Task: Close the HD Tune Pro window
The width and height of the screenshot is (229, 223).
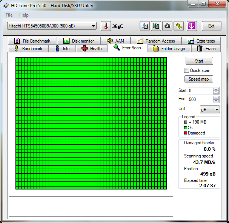Action: 217,4
